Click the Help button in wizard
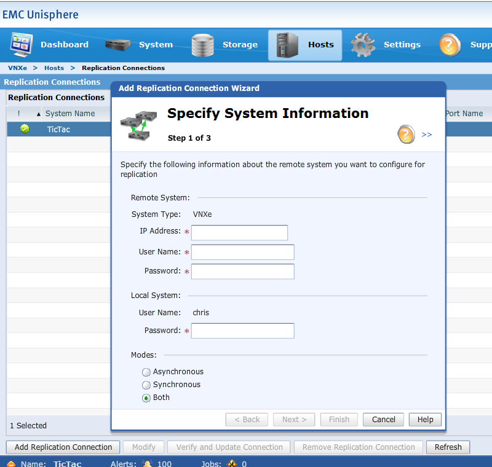492x467 pixels. click(426, 420)
